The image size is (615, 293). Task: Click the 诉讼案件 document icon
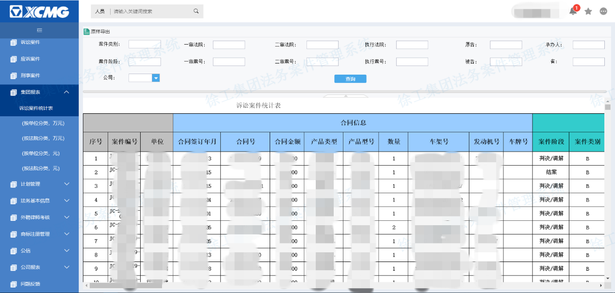14,43
